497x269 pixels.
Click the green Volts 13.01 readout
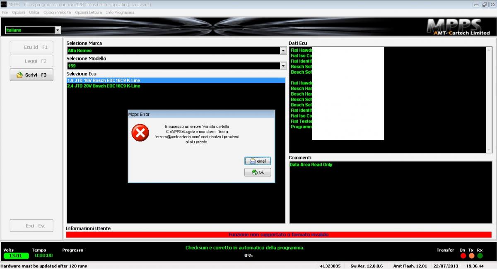(16, 256)
